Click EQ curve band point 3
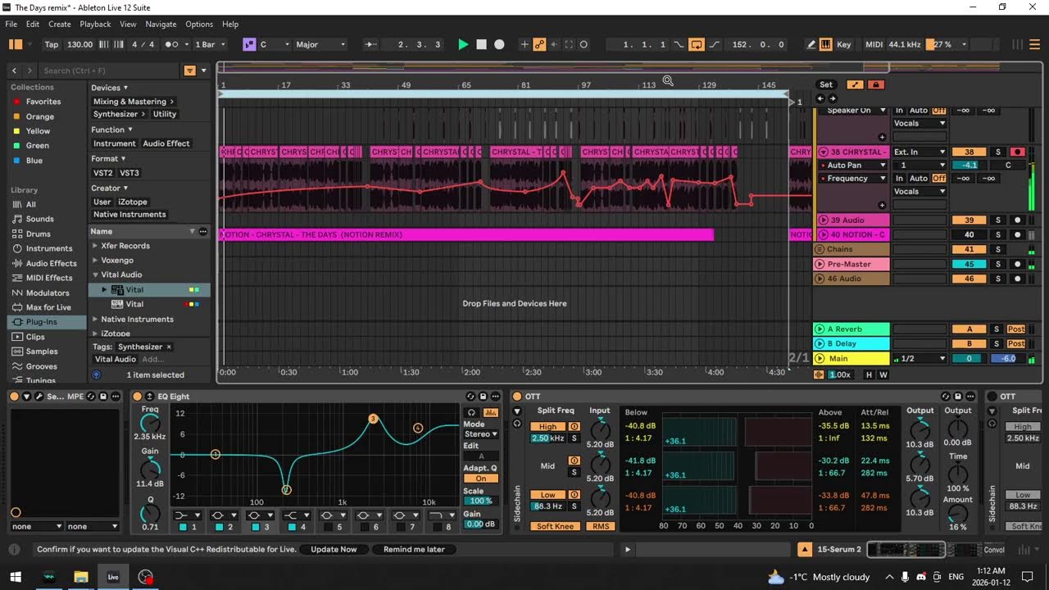The image size is (1049, 590). (x=373, y=419)
